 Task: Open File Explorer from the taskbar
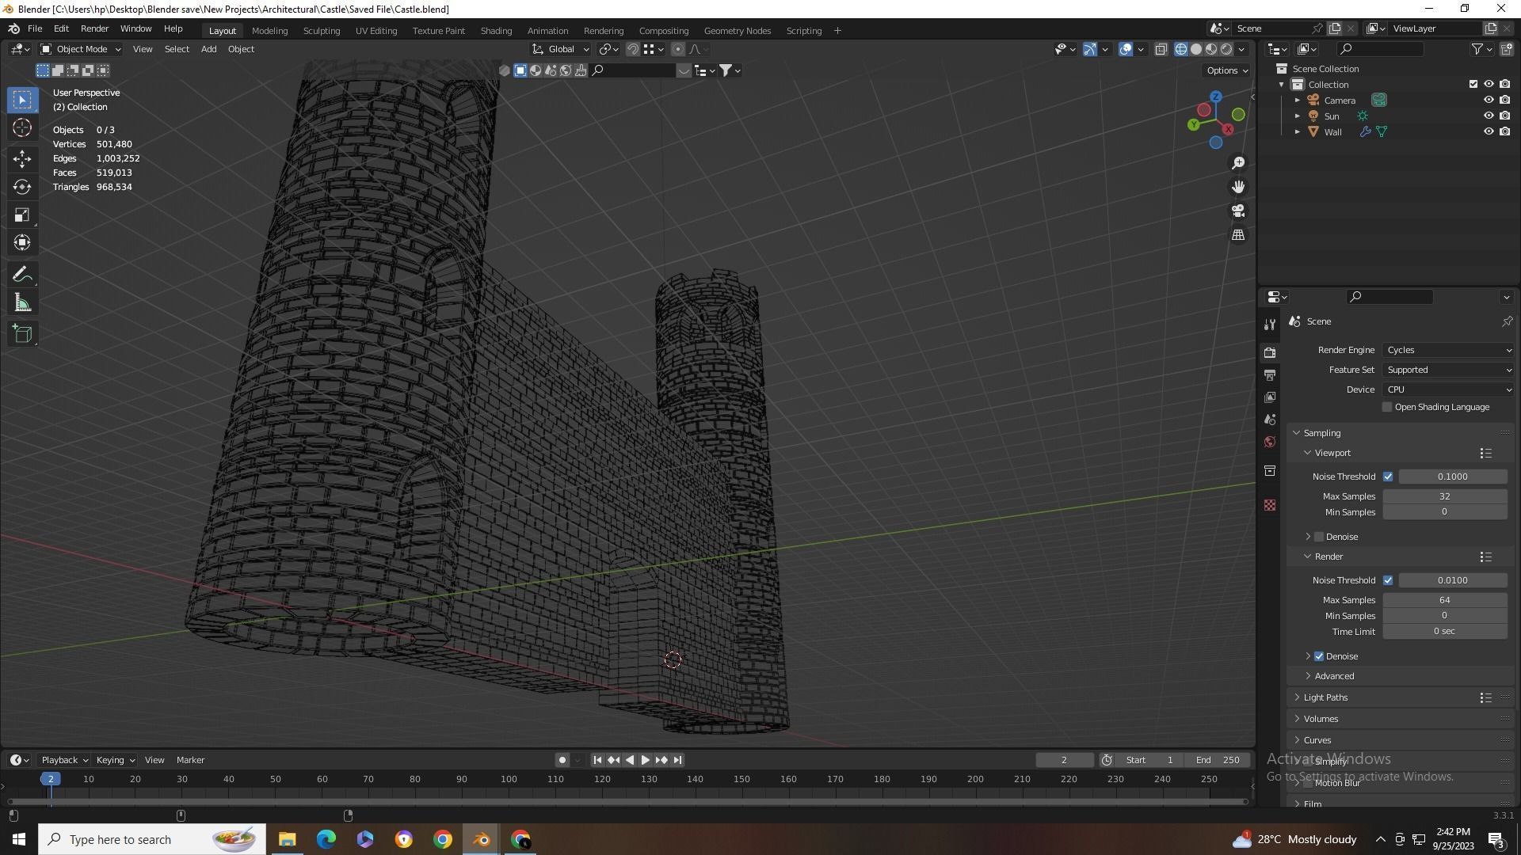tap(287, 839)
